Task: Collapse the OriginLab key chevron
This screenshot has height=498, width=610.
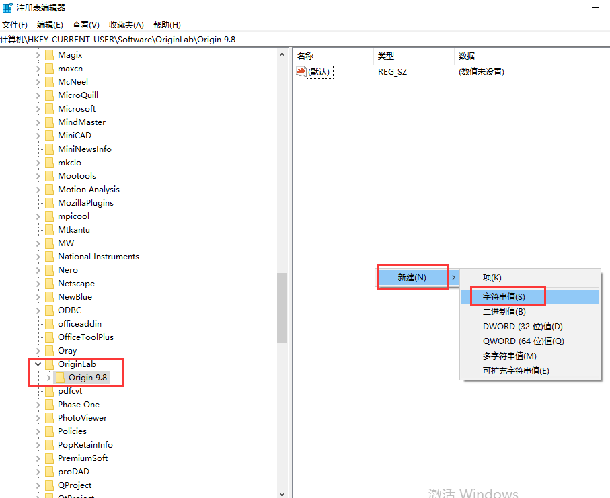Action: [38, 364]
